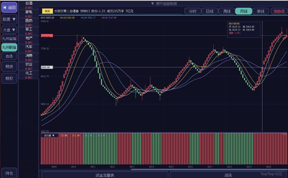The image size is (288, 178).
Task: Click the yellow 快讯 news badge
Action: (x=47, y=11)
